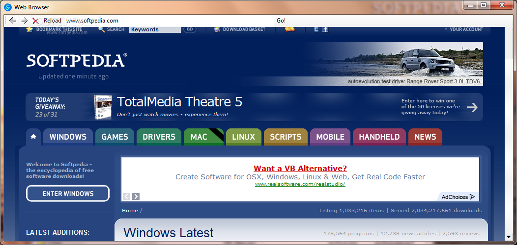
Task: Click the Web Browser app icon in title bar
Action: [x=8, y=7]
